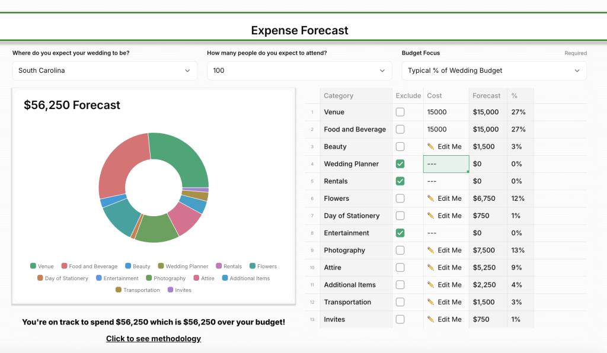The height and width of the screenshot is (353, 607).
Task: Click the green Photography legend swatch
Action: 149,278
